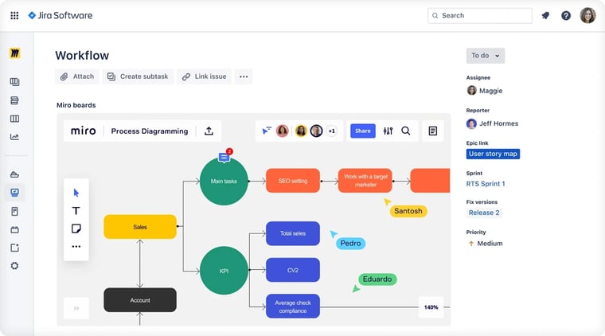Open the Miro board settings sliders icon
The height and width of the screenshot is (336, 605).
point(388,131)
